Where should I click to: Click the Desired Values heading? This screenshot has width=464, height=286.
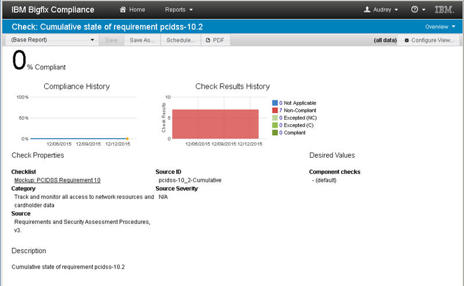(x=332, y=155)
